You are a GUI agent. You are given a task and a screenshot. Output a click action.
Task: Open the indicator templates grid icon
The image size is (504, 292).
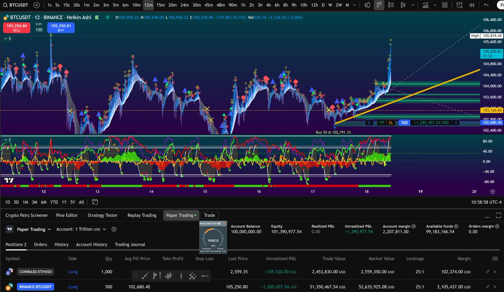point(445,5)
